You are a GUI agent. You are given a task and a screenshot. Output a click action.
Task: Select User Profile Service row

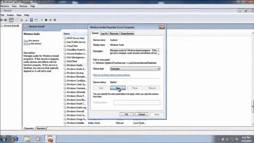[x=75, y=42]
